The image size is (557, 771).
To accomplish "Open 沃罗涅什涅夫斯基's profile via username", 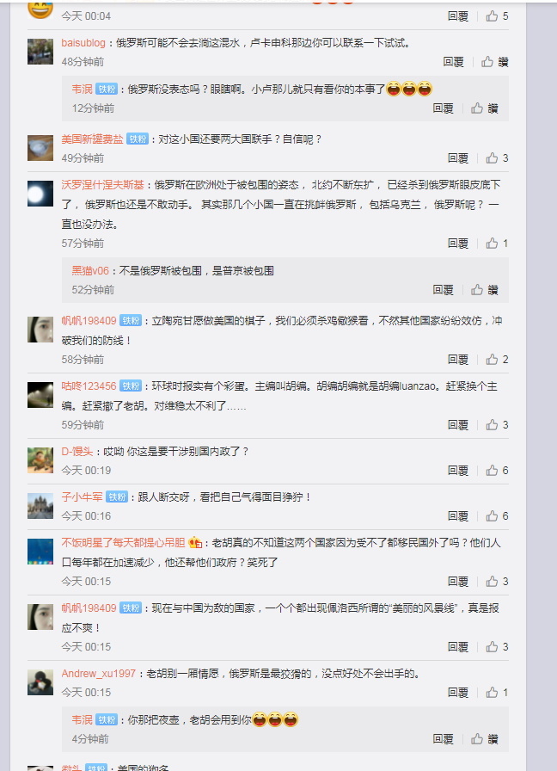I will point(102,185).
